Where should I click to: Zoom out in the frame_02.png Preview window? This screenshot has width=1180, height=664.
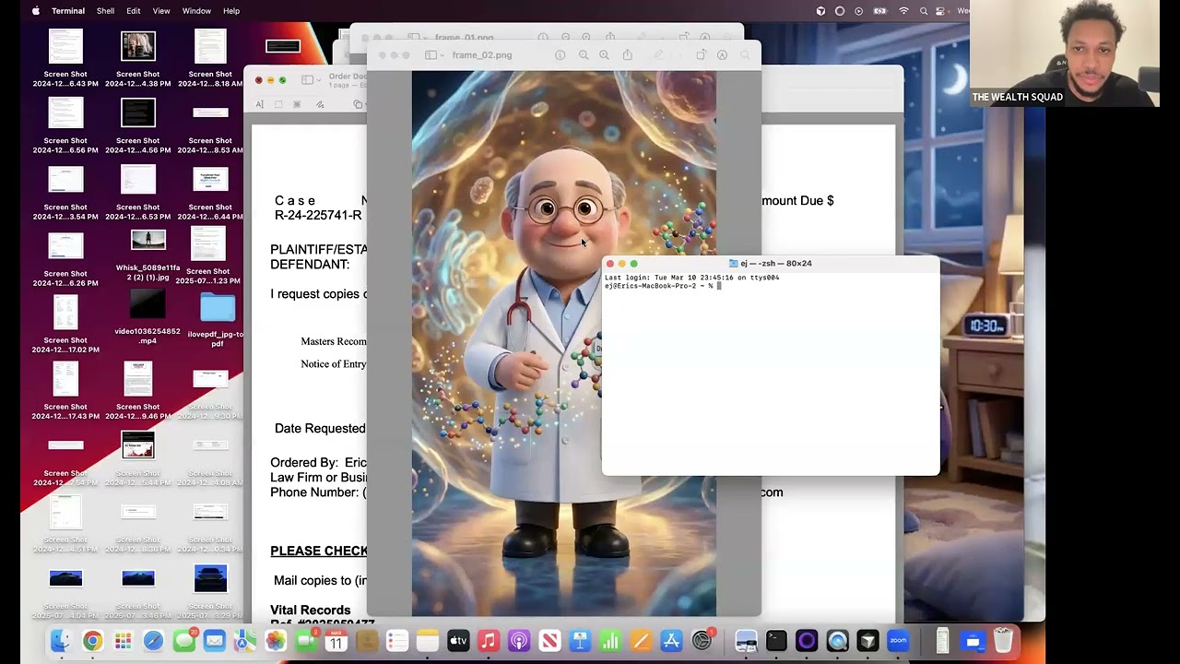[x=584, y=55]
